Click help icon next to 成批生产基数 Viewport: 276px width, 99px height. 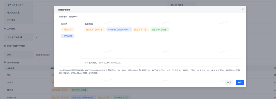21,37
